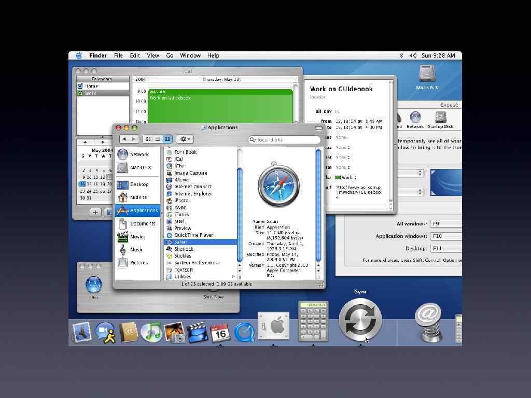Toggle the all-day event checkbox
Image resolution: width=531 pixels, height=398 pixels.
337,111
